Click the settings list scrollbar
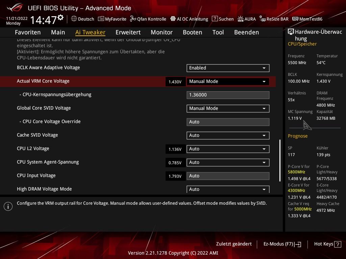This screenshot has height=259, width=346. 280,160
